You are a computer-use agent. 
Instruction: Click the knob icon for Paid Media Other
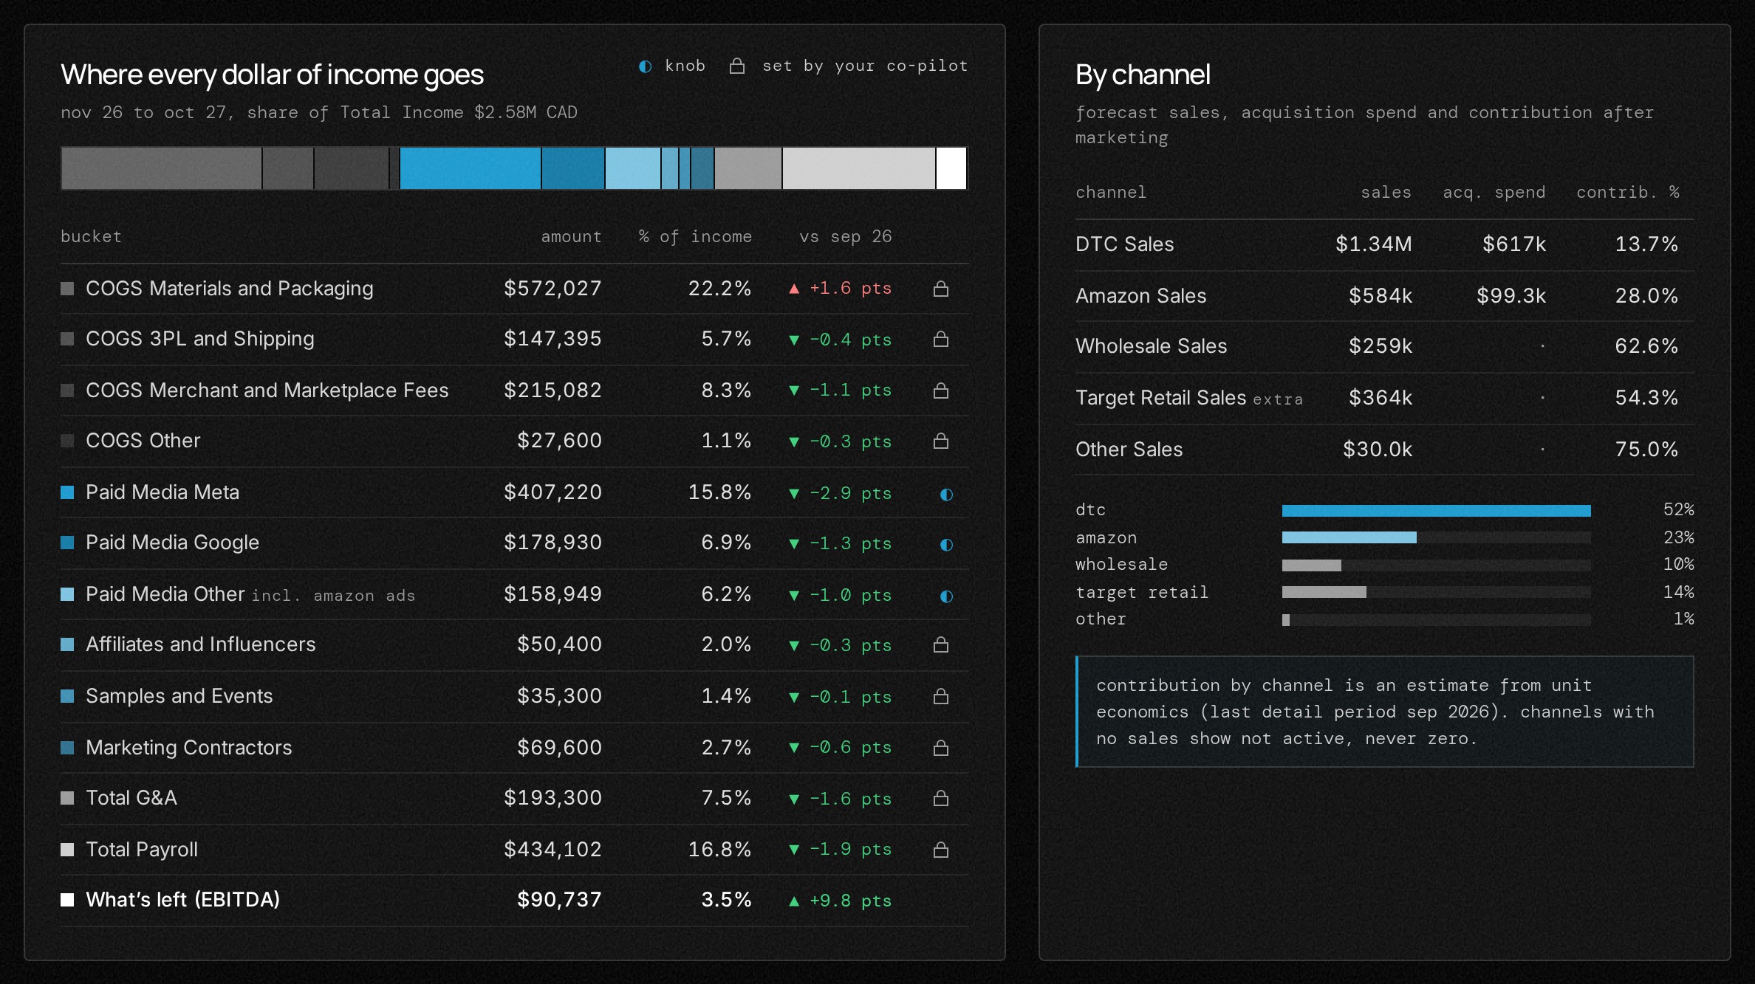tap(946, 596)
